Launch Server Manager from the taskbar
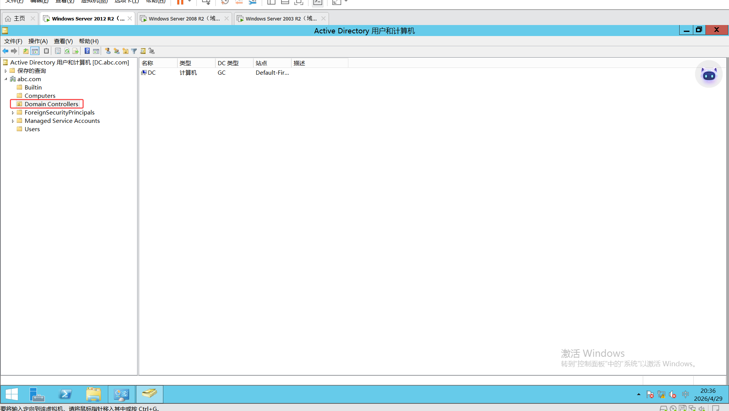This screenshot has height=411, width=729. pos(37,394)
